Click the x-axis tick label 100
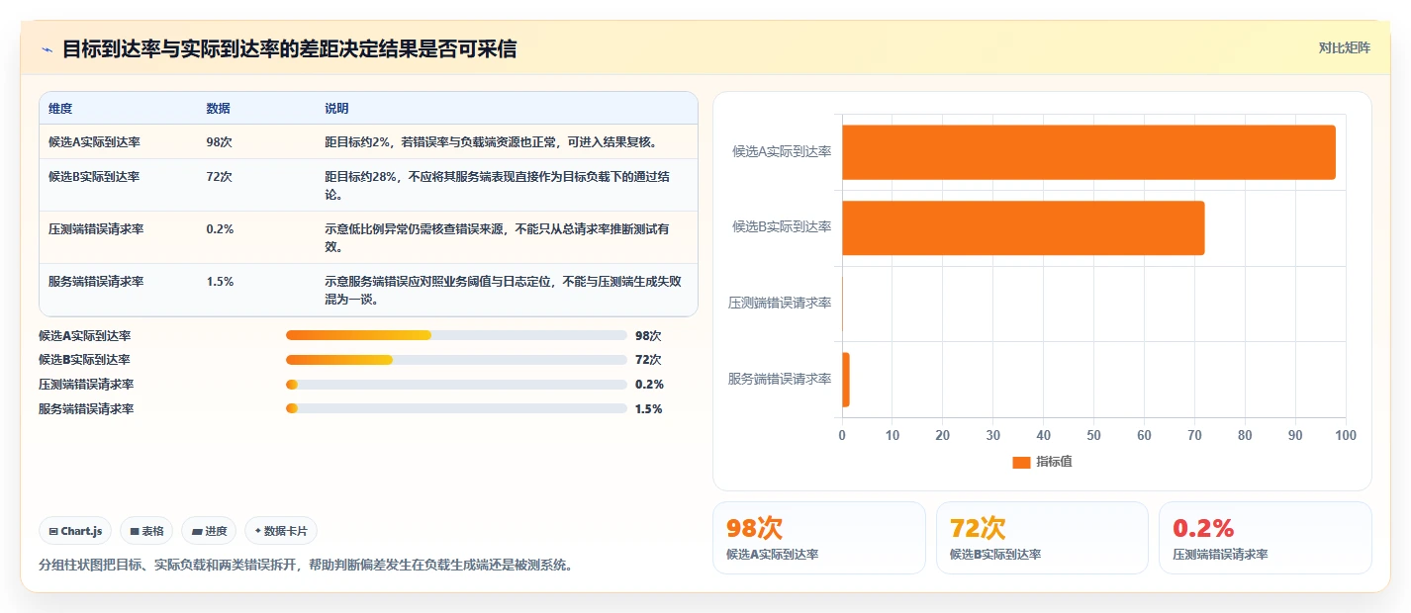 click(1346, 435)
